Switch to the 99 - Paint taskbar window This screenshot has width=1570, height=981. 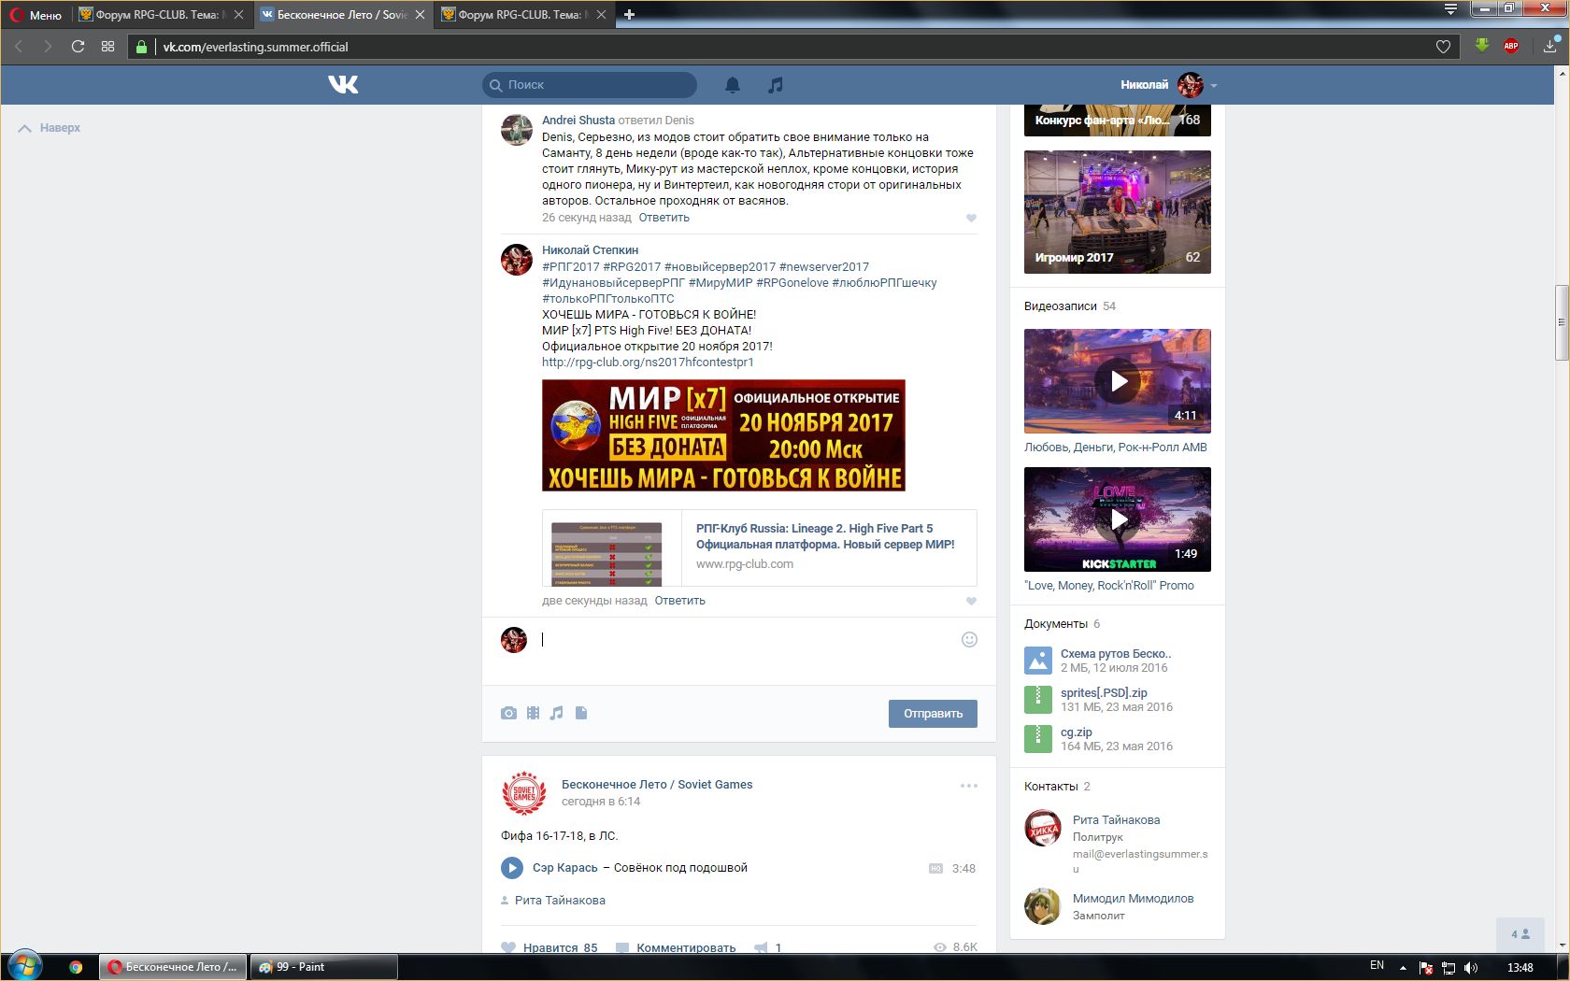(323, 967)
